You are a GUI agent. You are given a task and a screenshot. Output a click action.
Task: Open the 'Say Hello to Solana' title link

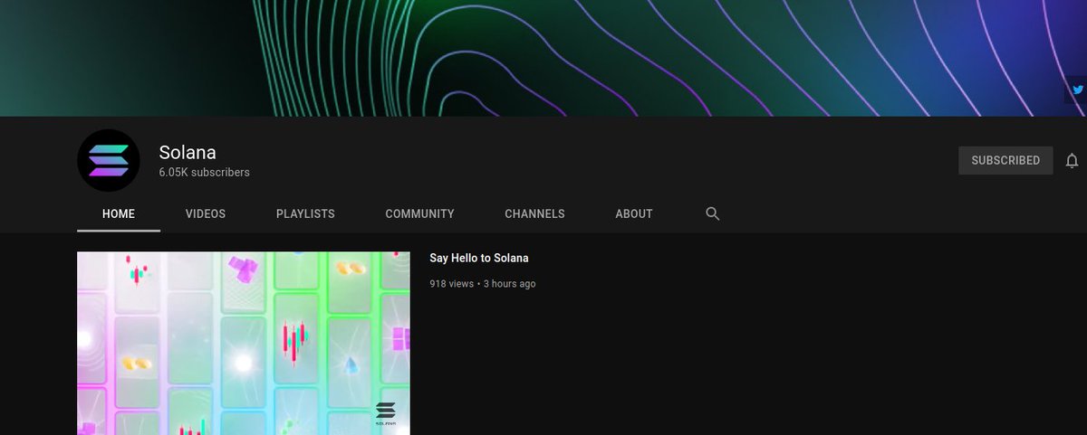[479, 259]
